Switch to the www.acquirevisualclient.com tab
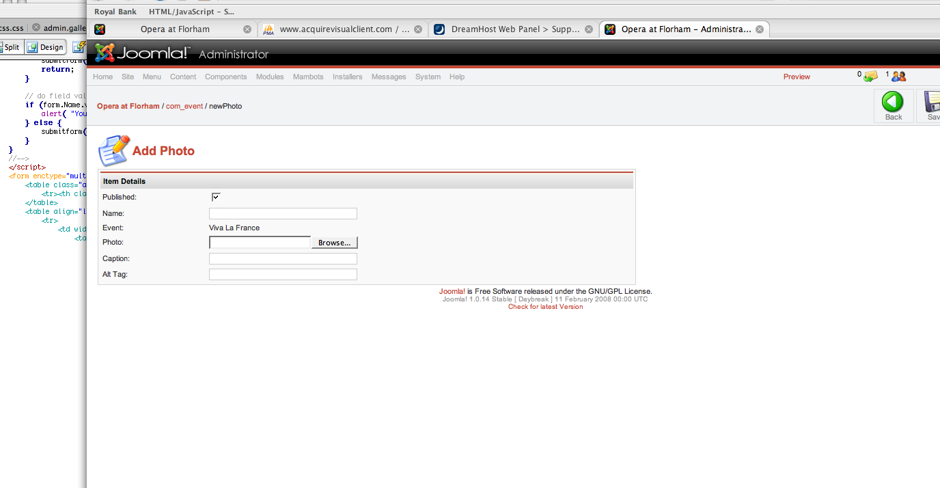Screen dimensions: 940x488 [x=344, y=29]
